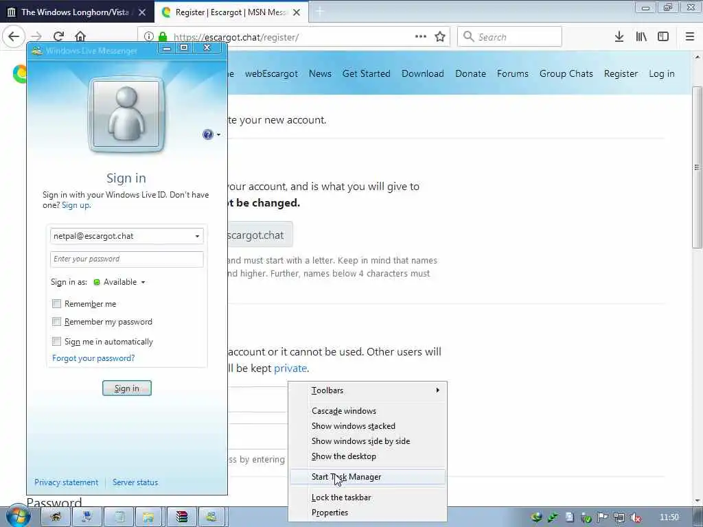Open Group Chats nav link
This screenshot has height=527, width=703.
pos(566,73)
